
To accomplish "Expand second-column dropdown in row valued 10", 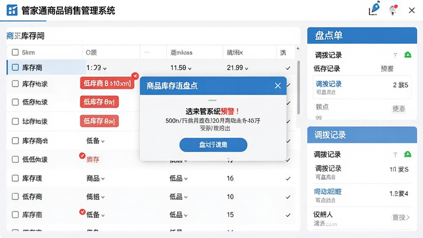I will pos(95,197).
